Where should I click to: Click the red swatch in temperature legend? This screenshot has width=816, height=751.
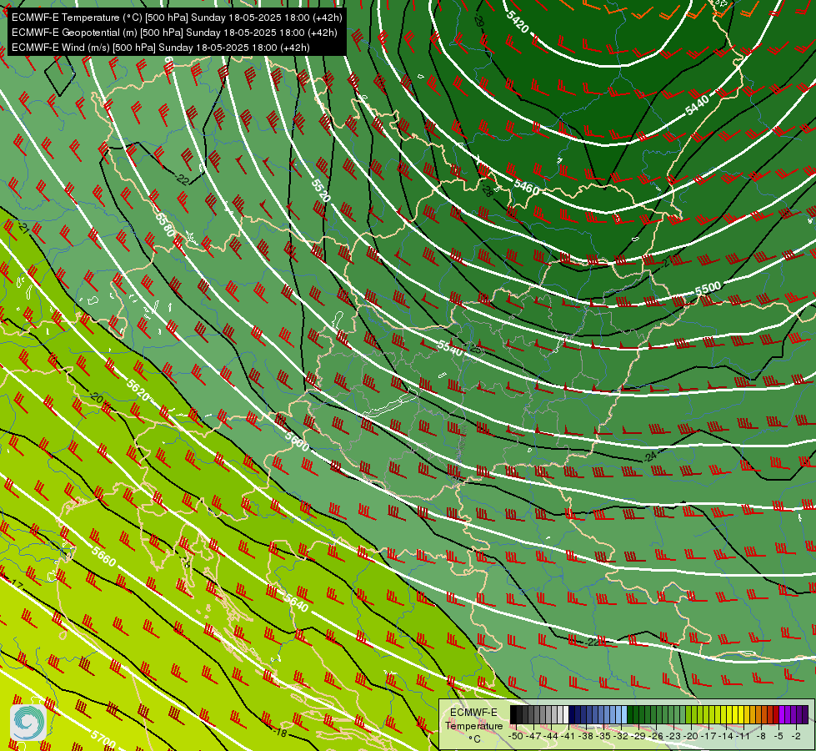(776, 714)
